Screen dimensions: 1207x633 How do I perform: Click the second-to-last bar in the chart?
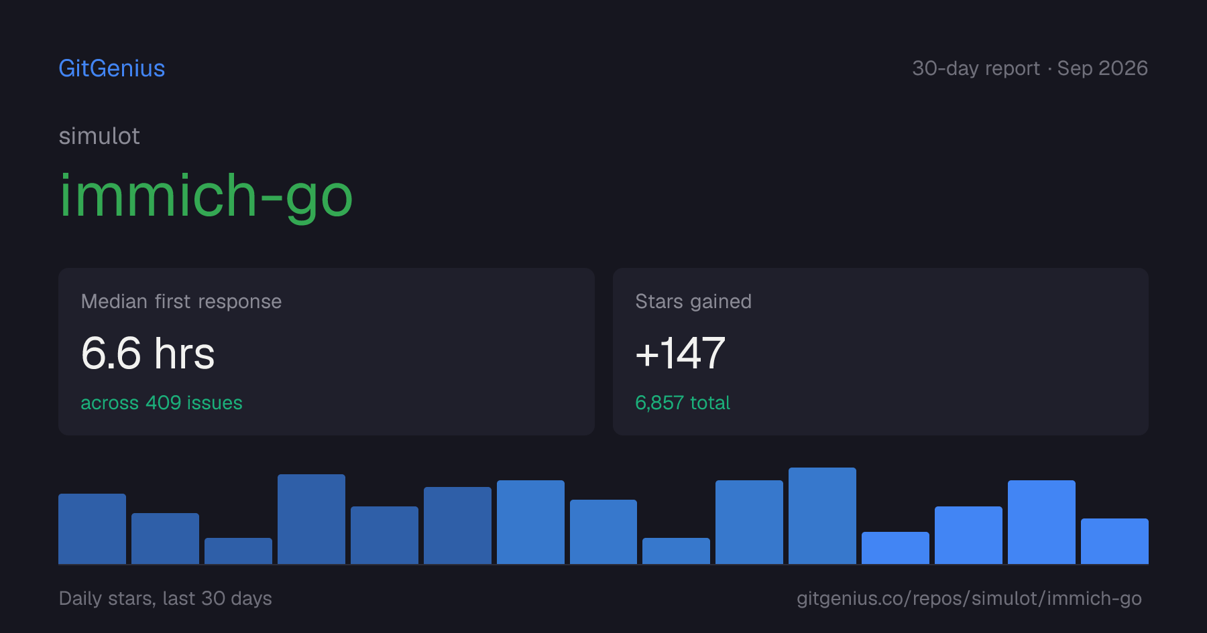point(1041,522)
